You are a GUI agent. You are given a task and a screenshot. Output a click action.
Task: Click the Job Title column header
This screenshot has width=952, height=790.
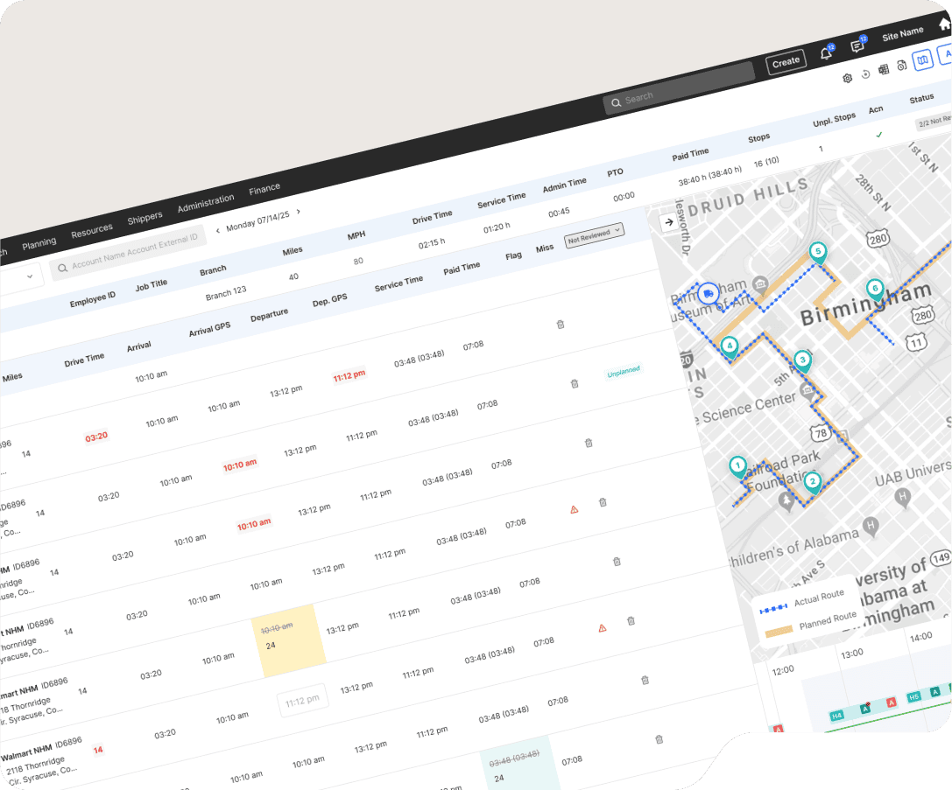click(x=152, y=285)
